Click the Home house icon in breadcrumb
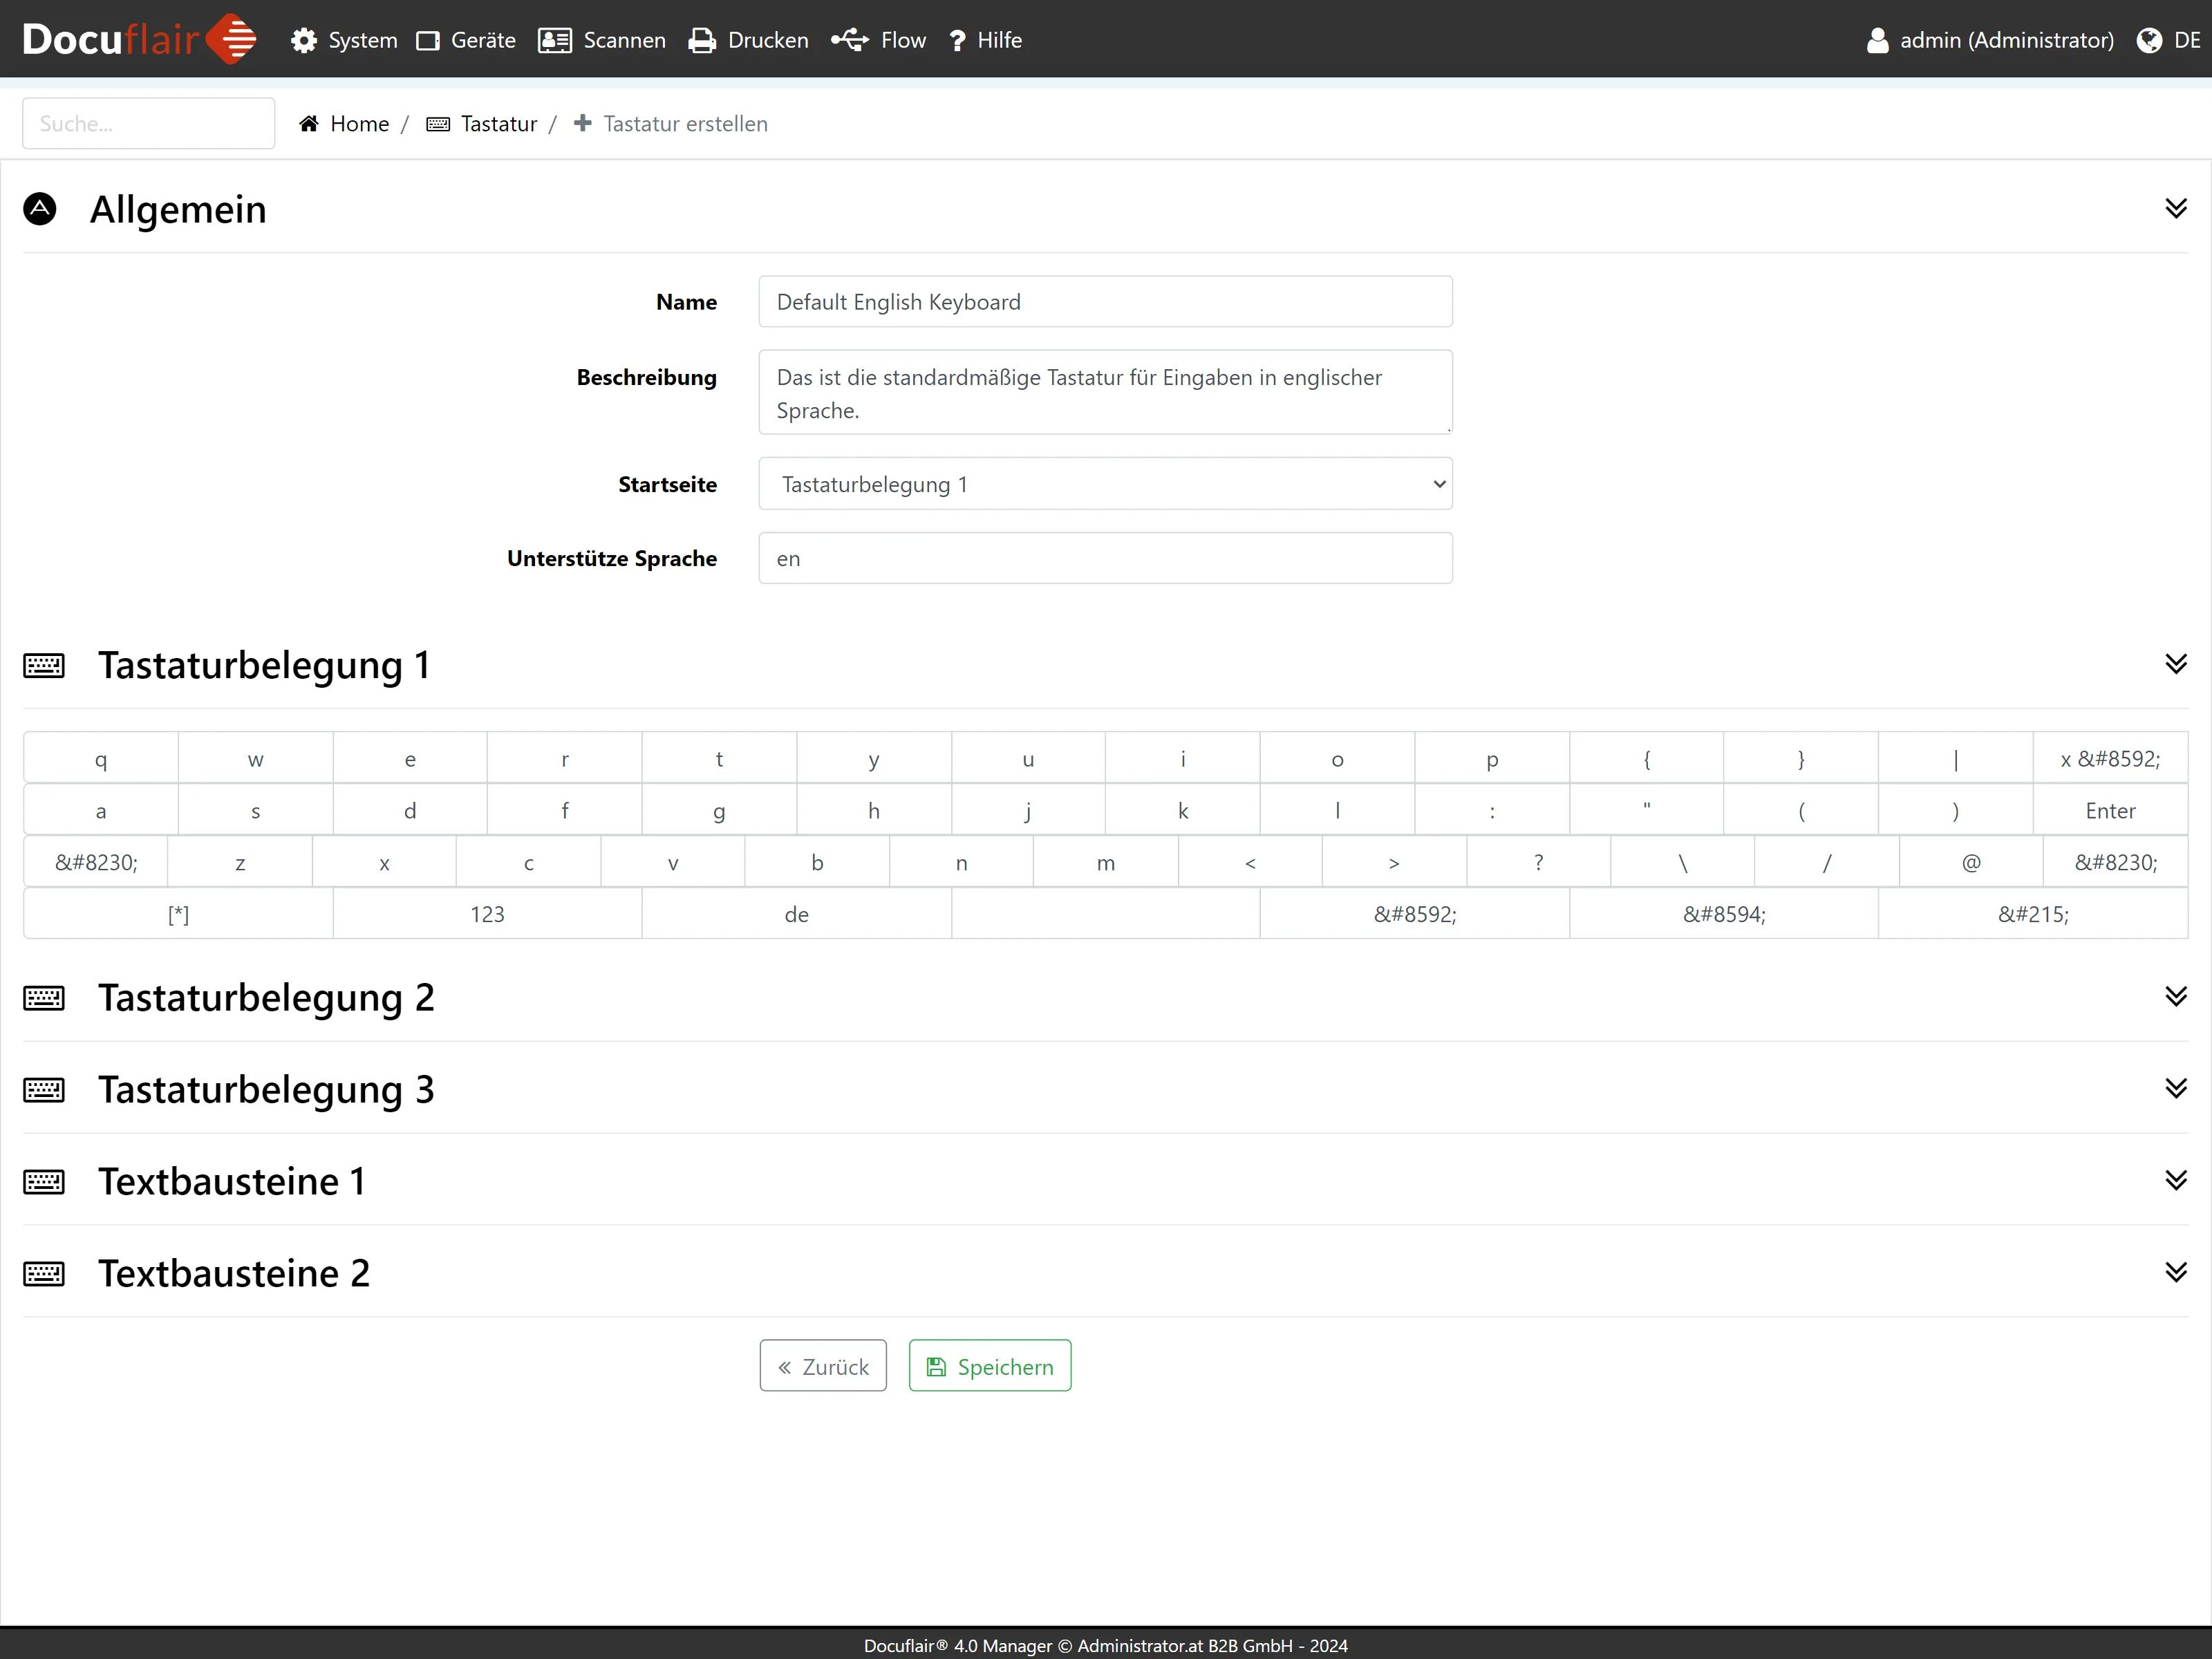Image resolution: width=2212 pixels, height=1659 pixels. tap(309, 124)
